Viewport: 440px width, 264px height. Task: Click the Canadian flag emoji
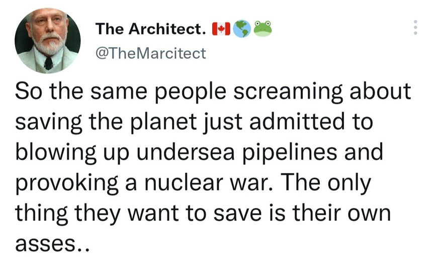(220, 29)
